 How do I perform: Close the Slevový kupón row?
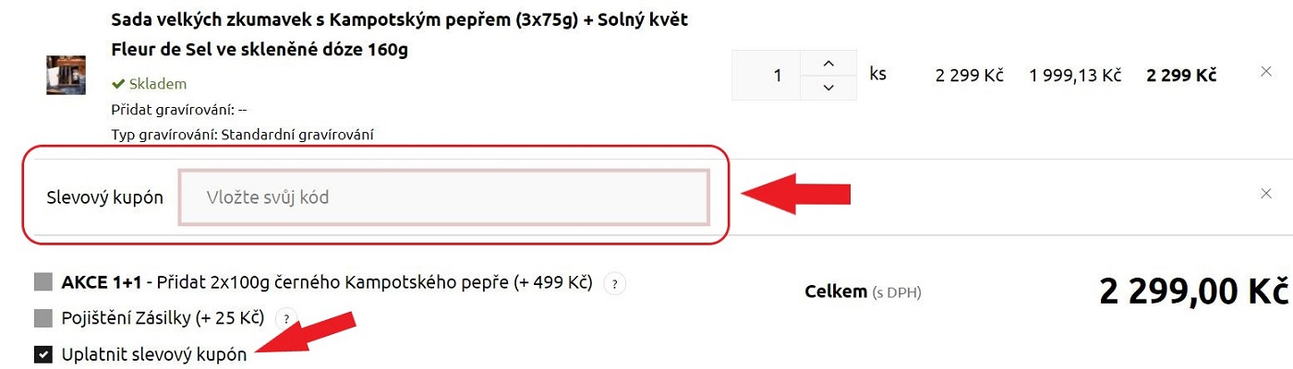pos(1266,194)
